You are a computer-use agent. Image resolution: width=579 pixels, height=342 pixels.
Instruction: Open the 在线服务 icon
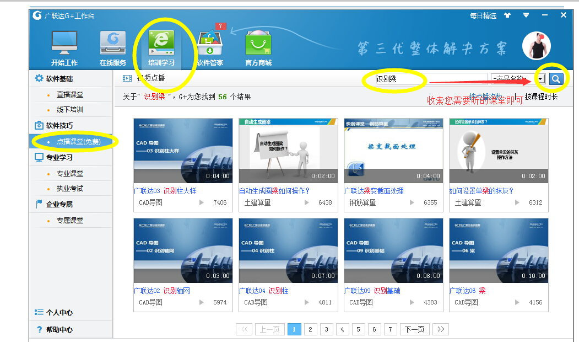click(113, 43)
